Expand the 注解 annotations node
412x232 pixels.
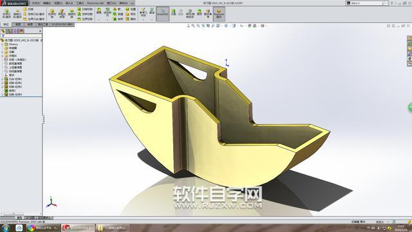pyautogui.click(x=3, y=52)
